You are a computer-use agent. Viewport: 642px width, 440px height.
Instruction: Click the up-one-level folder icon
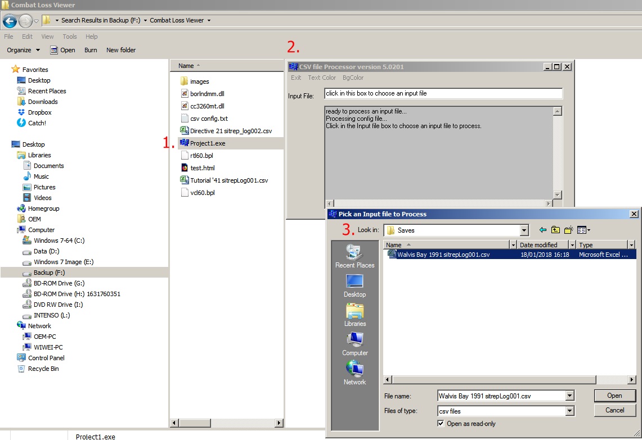(555, 230)
